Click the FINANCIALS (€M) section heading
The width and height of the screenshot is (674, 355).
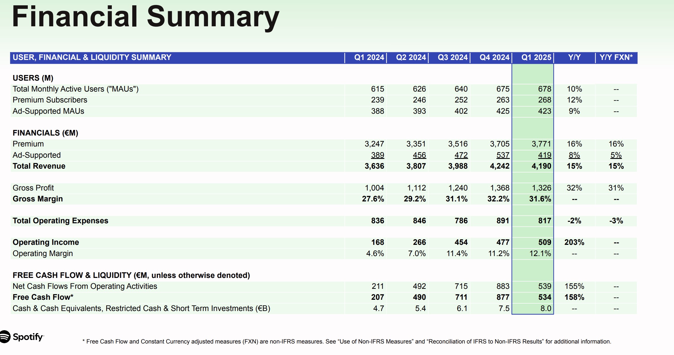coord(45,133)
